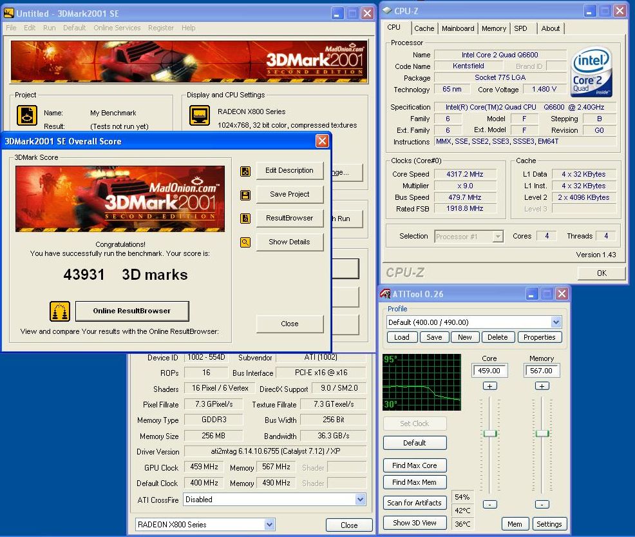The image size is (635, 537).
Task: Click the Edit Description pencil icon
Action: point(245,171)
